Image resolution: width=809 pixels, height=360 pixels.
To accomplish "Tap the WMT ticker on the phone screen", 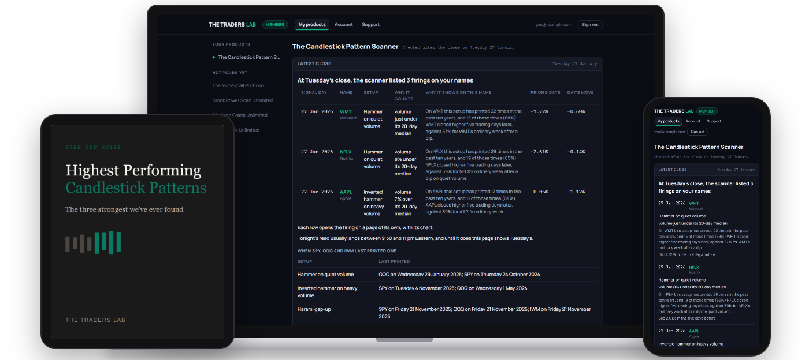I will [x=694, y=204].
